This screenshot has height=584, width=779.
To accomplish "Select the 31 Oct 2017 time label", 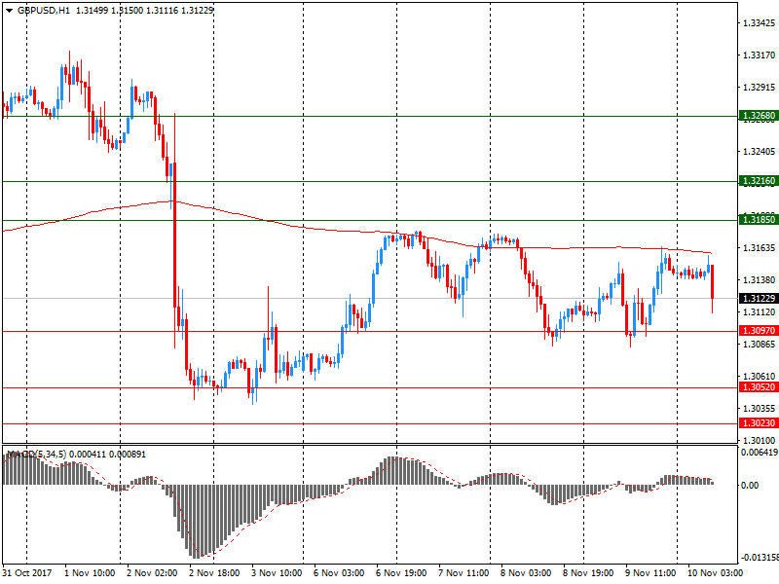I will pos(27,573).
